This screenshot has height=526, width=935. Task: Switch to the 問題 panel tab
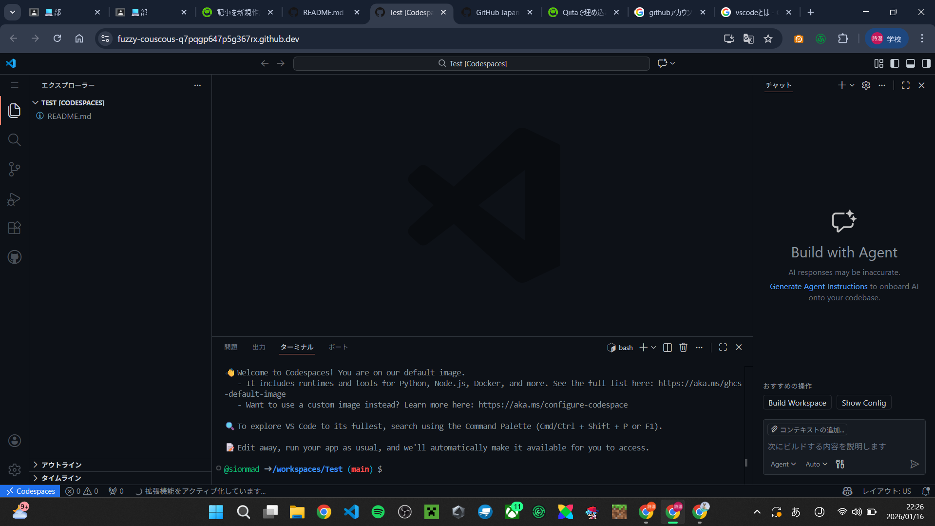click(x=231, y=348)
